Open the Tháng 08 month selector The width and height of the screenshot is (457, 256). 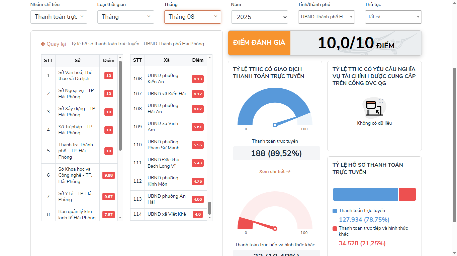coord(193,17)
